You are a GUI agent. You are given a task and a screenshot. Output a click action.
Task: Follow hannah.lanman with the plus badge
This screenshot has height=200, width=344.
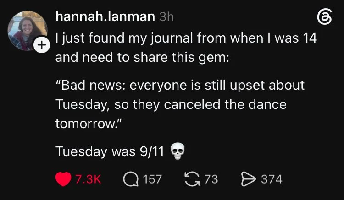42,45
